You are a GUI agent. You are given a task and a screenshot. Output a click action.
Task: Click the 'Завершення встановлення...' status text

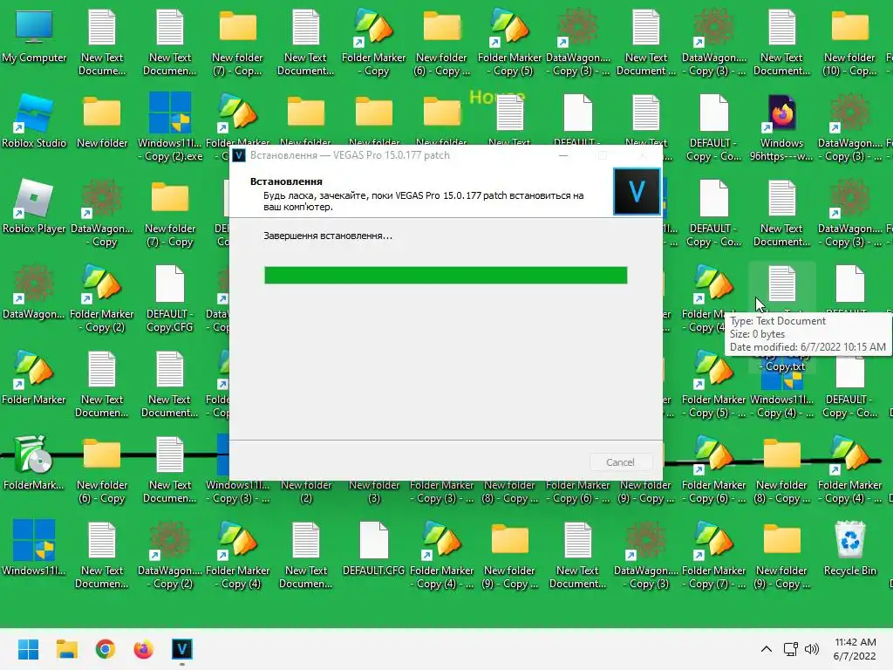pos(328,236)
